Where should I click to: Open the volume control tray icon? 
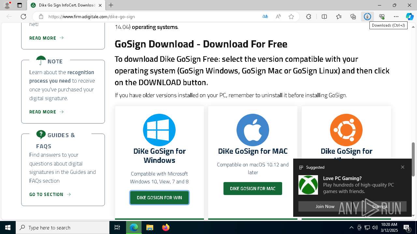pyautogui.click(x=375, y=227)
